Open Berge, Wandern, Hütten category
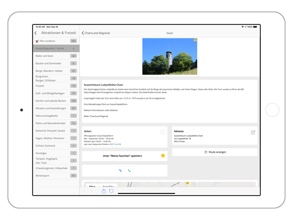The width and height of the screenshot is (293, 220). (56, 71)
